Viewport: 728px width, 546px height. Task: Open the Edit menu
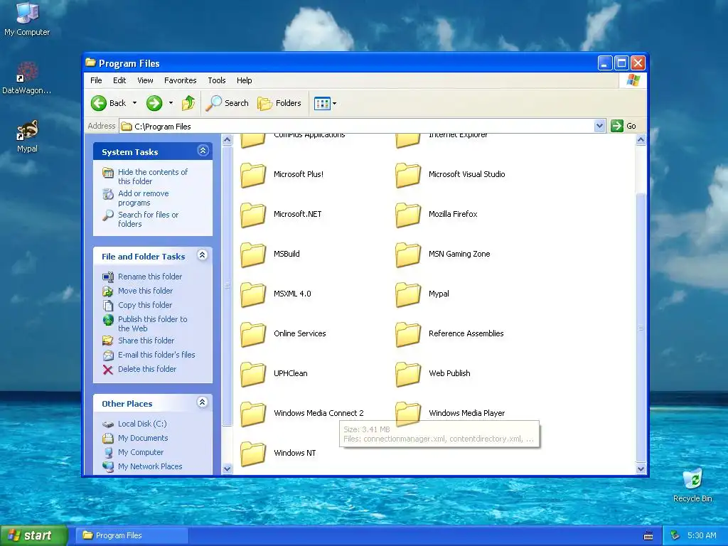[x=119, y=80]
